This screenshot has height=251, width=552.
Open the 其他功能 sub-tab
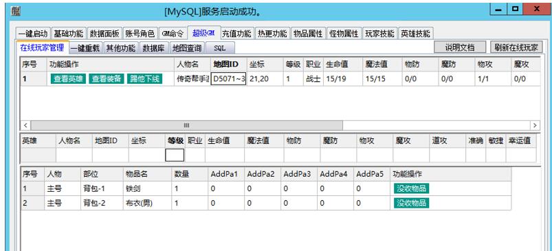point(121,48)
